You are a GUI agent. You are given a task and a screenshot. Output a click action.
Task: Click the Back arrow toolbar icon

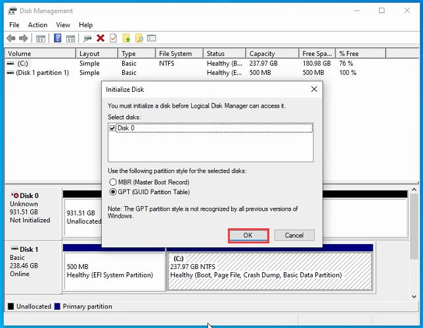click(x=11, y=38)
